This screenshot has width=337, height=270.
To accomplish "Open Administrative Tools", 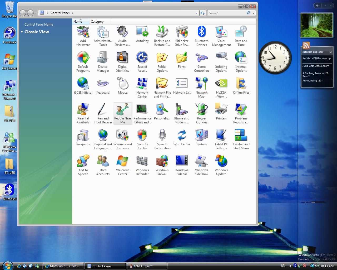I will click(x=103, y=36).
